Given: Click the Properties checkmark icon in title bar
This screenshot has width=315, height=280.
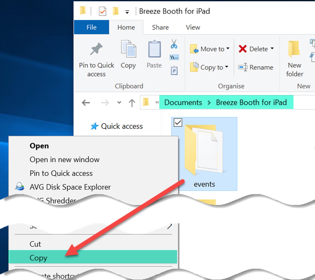Looking at the screenshot, I should [x=102, y=11].
